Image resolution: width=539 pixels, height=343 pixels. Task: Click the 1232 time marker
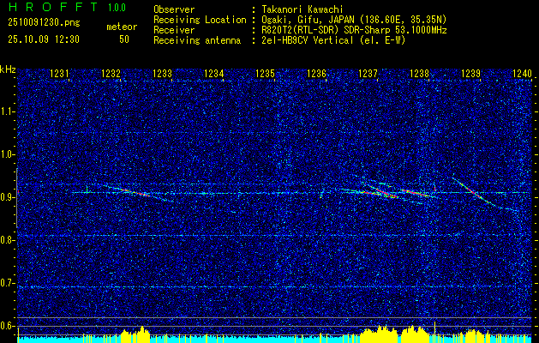coord(111,73)
